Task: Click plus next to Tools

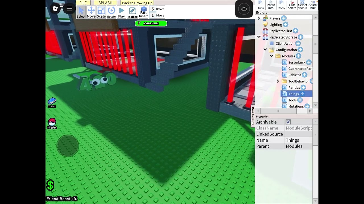Action: tap(300, 100)
